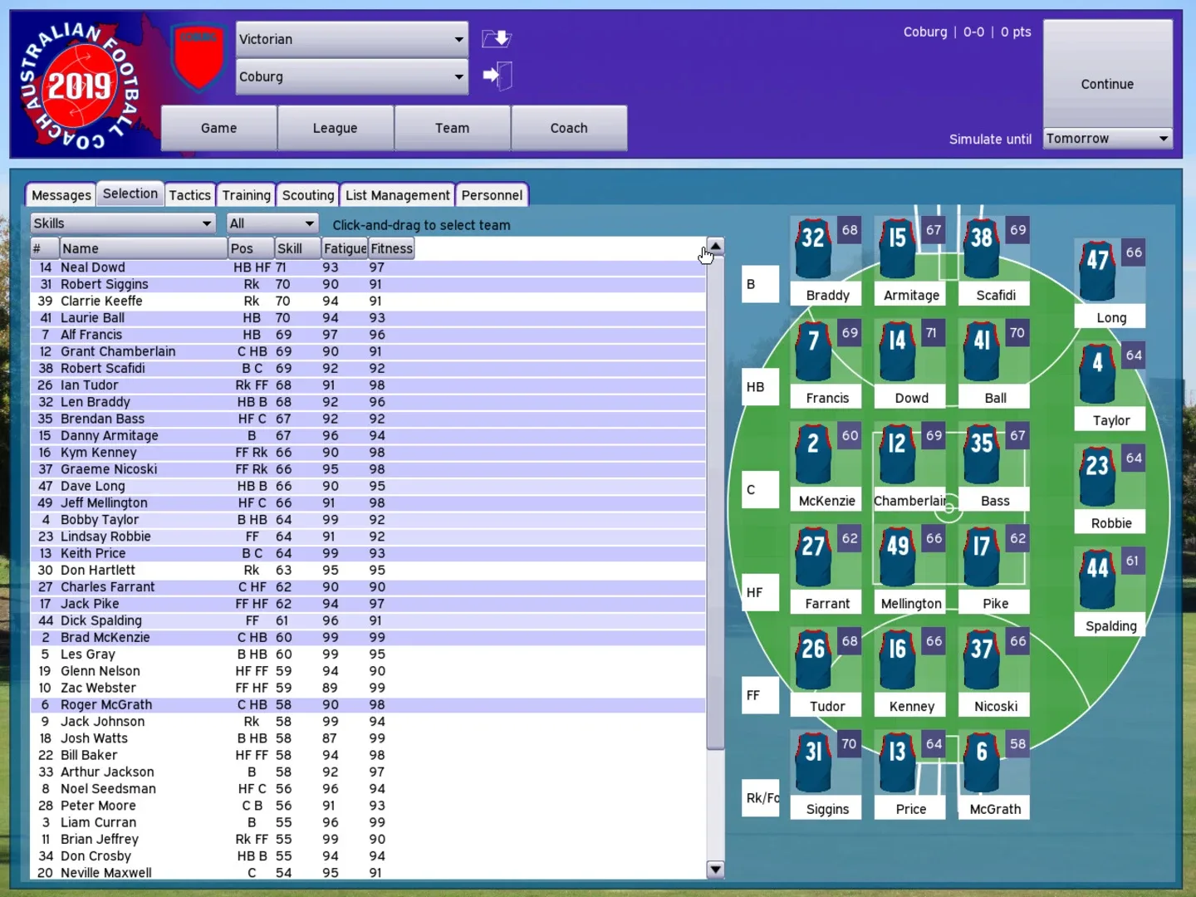
Task: Click Long's number 47 bench jersey
Action: (1097, 272)
